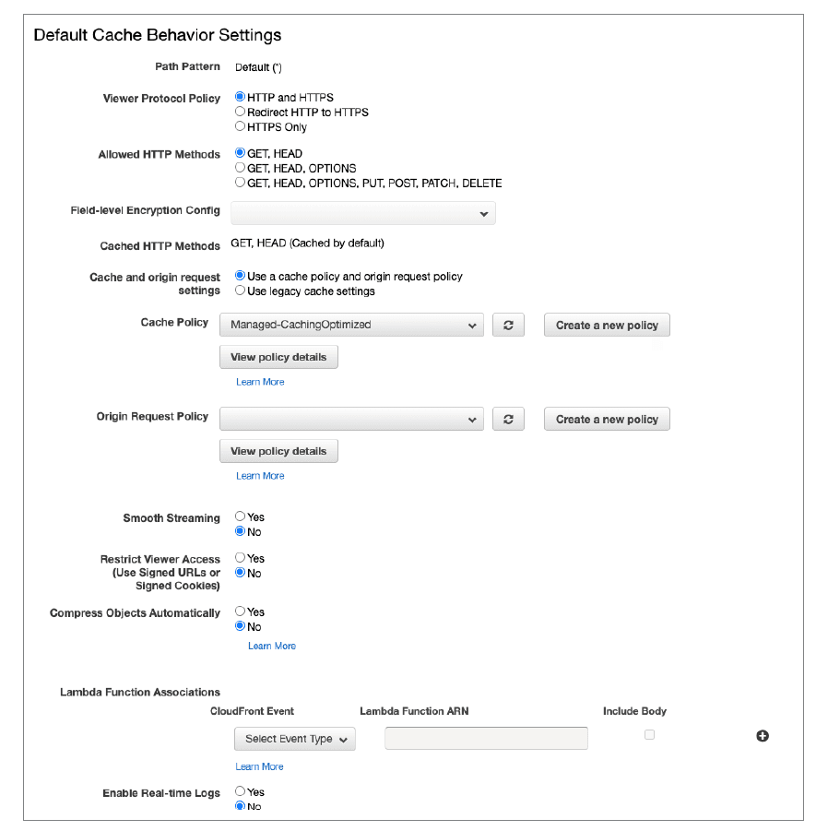The image size is (828, 831).
Task: View policy details for Origin Request Policy
Action: coord(278,451)
